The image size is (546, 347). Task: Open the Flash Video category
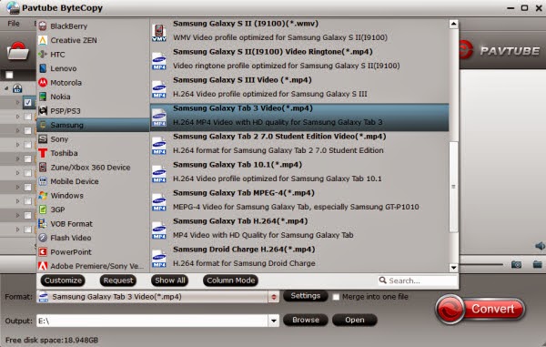[x=93, y=238]
